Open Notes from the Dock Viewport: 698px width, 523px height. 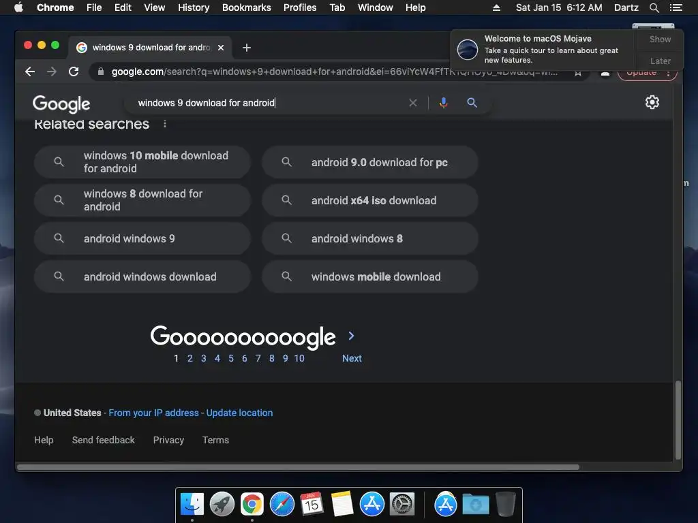click(x=342, y=505)
